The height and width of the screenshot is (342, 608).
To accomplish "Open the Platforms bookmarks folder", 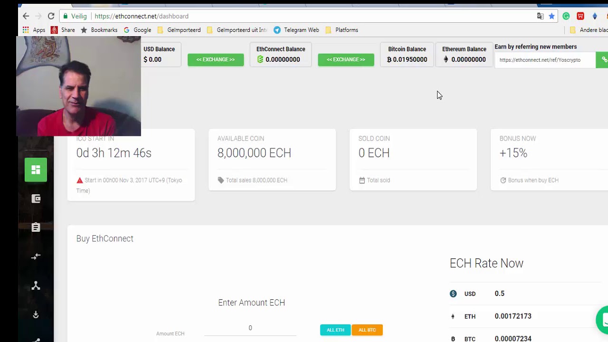I will (342, 30).
